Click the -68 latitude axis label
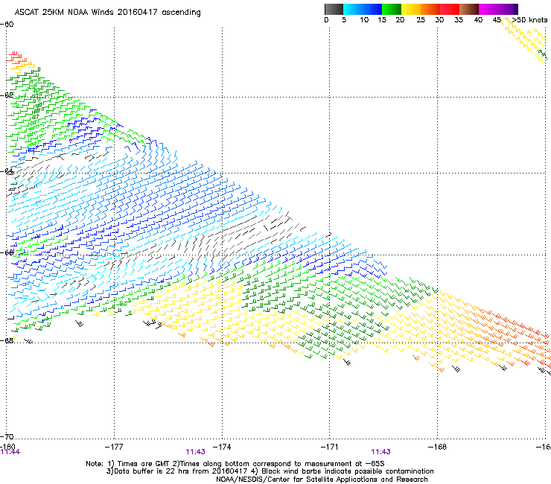 (7, 341)
